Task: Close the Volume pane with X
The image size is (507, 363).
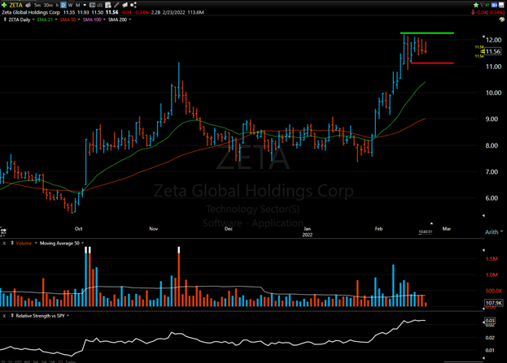Action: pyautogui.click(x=4, y=244)
